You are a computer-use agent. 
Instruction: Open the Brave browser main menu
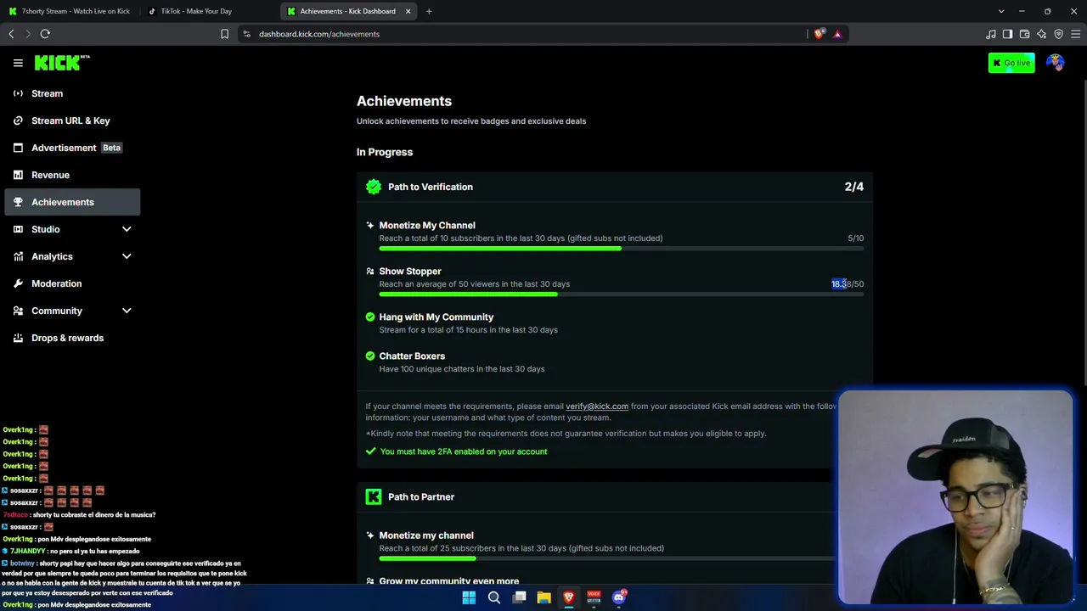1076,34
